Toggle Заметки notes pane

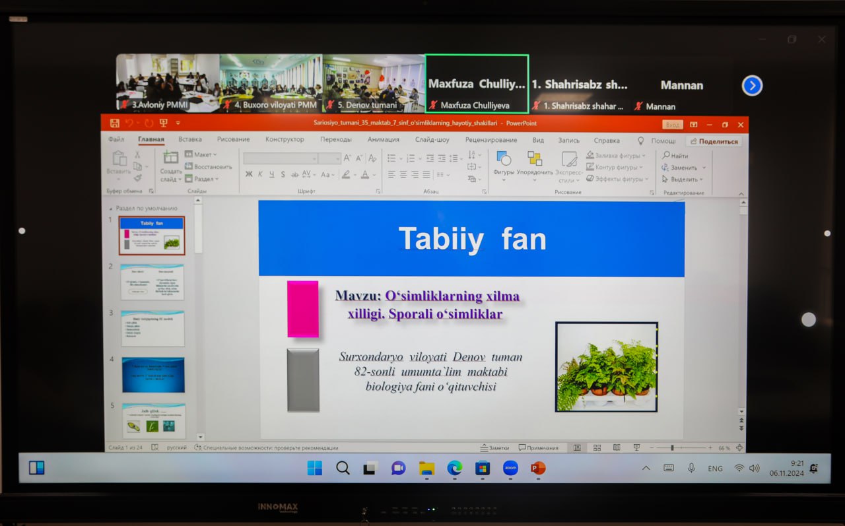[494, 447]
